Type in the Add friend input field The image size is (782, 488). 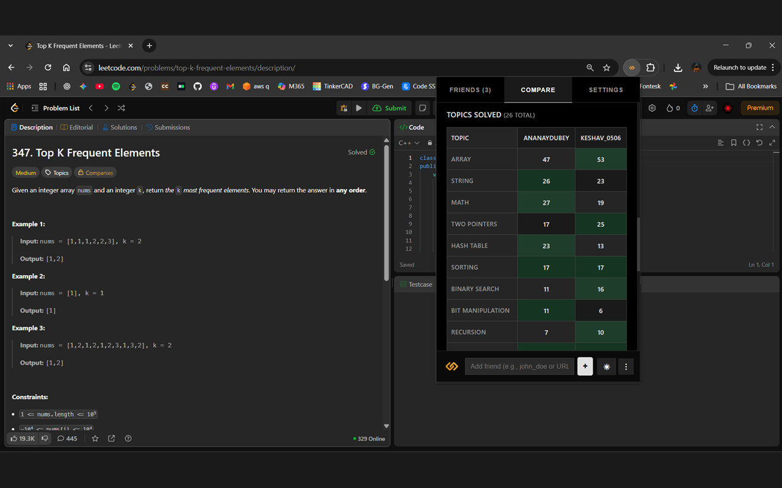519,366
